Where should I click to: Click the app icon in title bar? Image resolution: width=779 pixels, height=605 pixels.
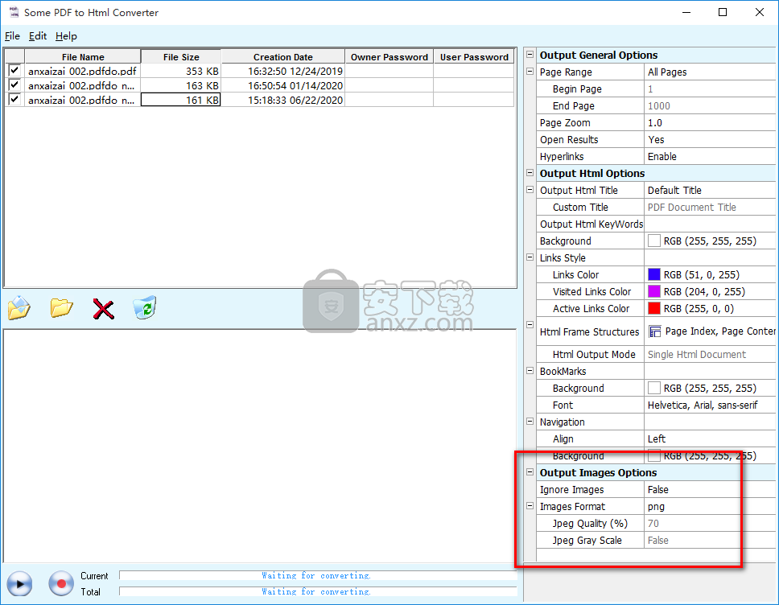[x=14, y=12]
